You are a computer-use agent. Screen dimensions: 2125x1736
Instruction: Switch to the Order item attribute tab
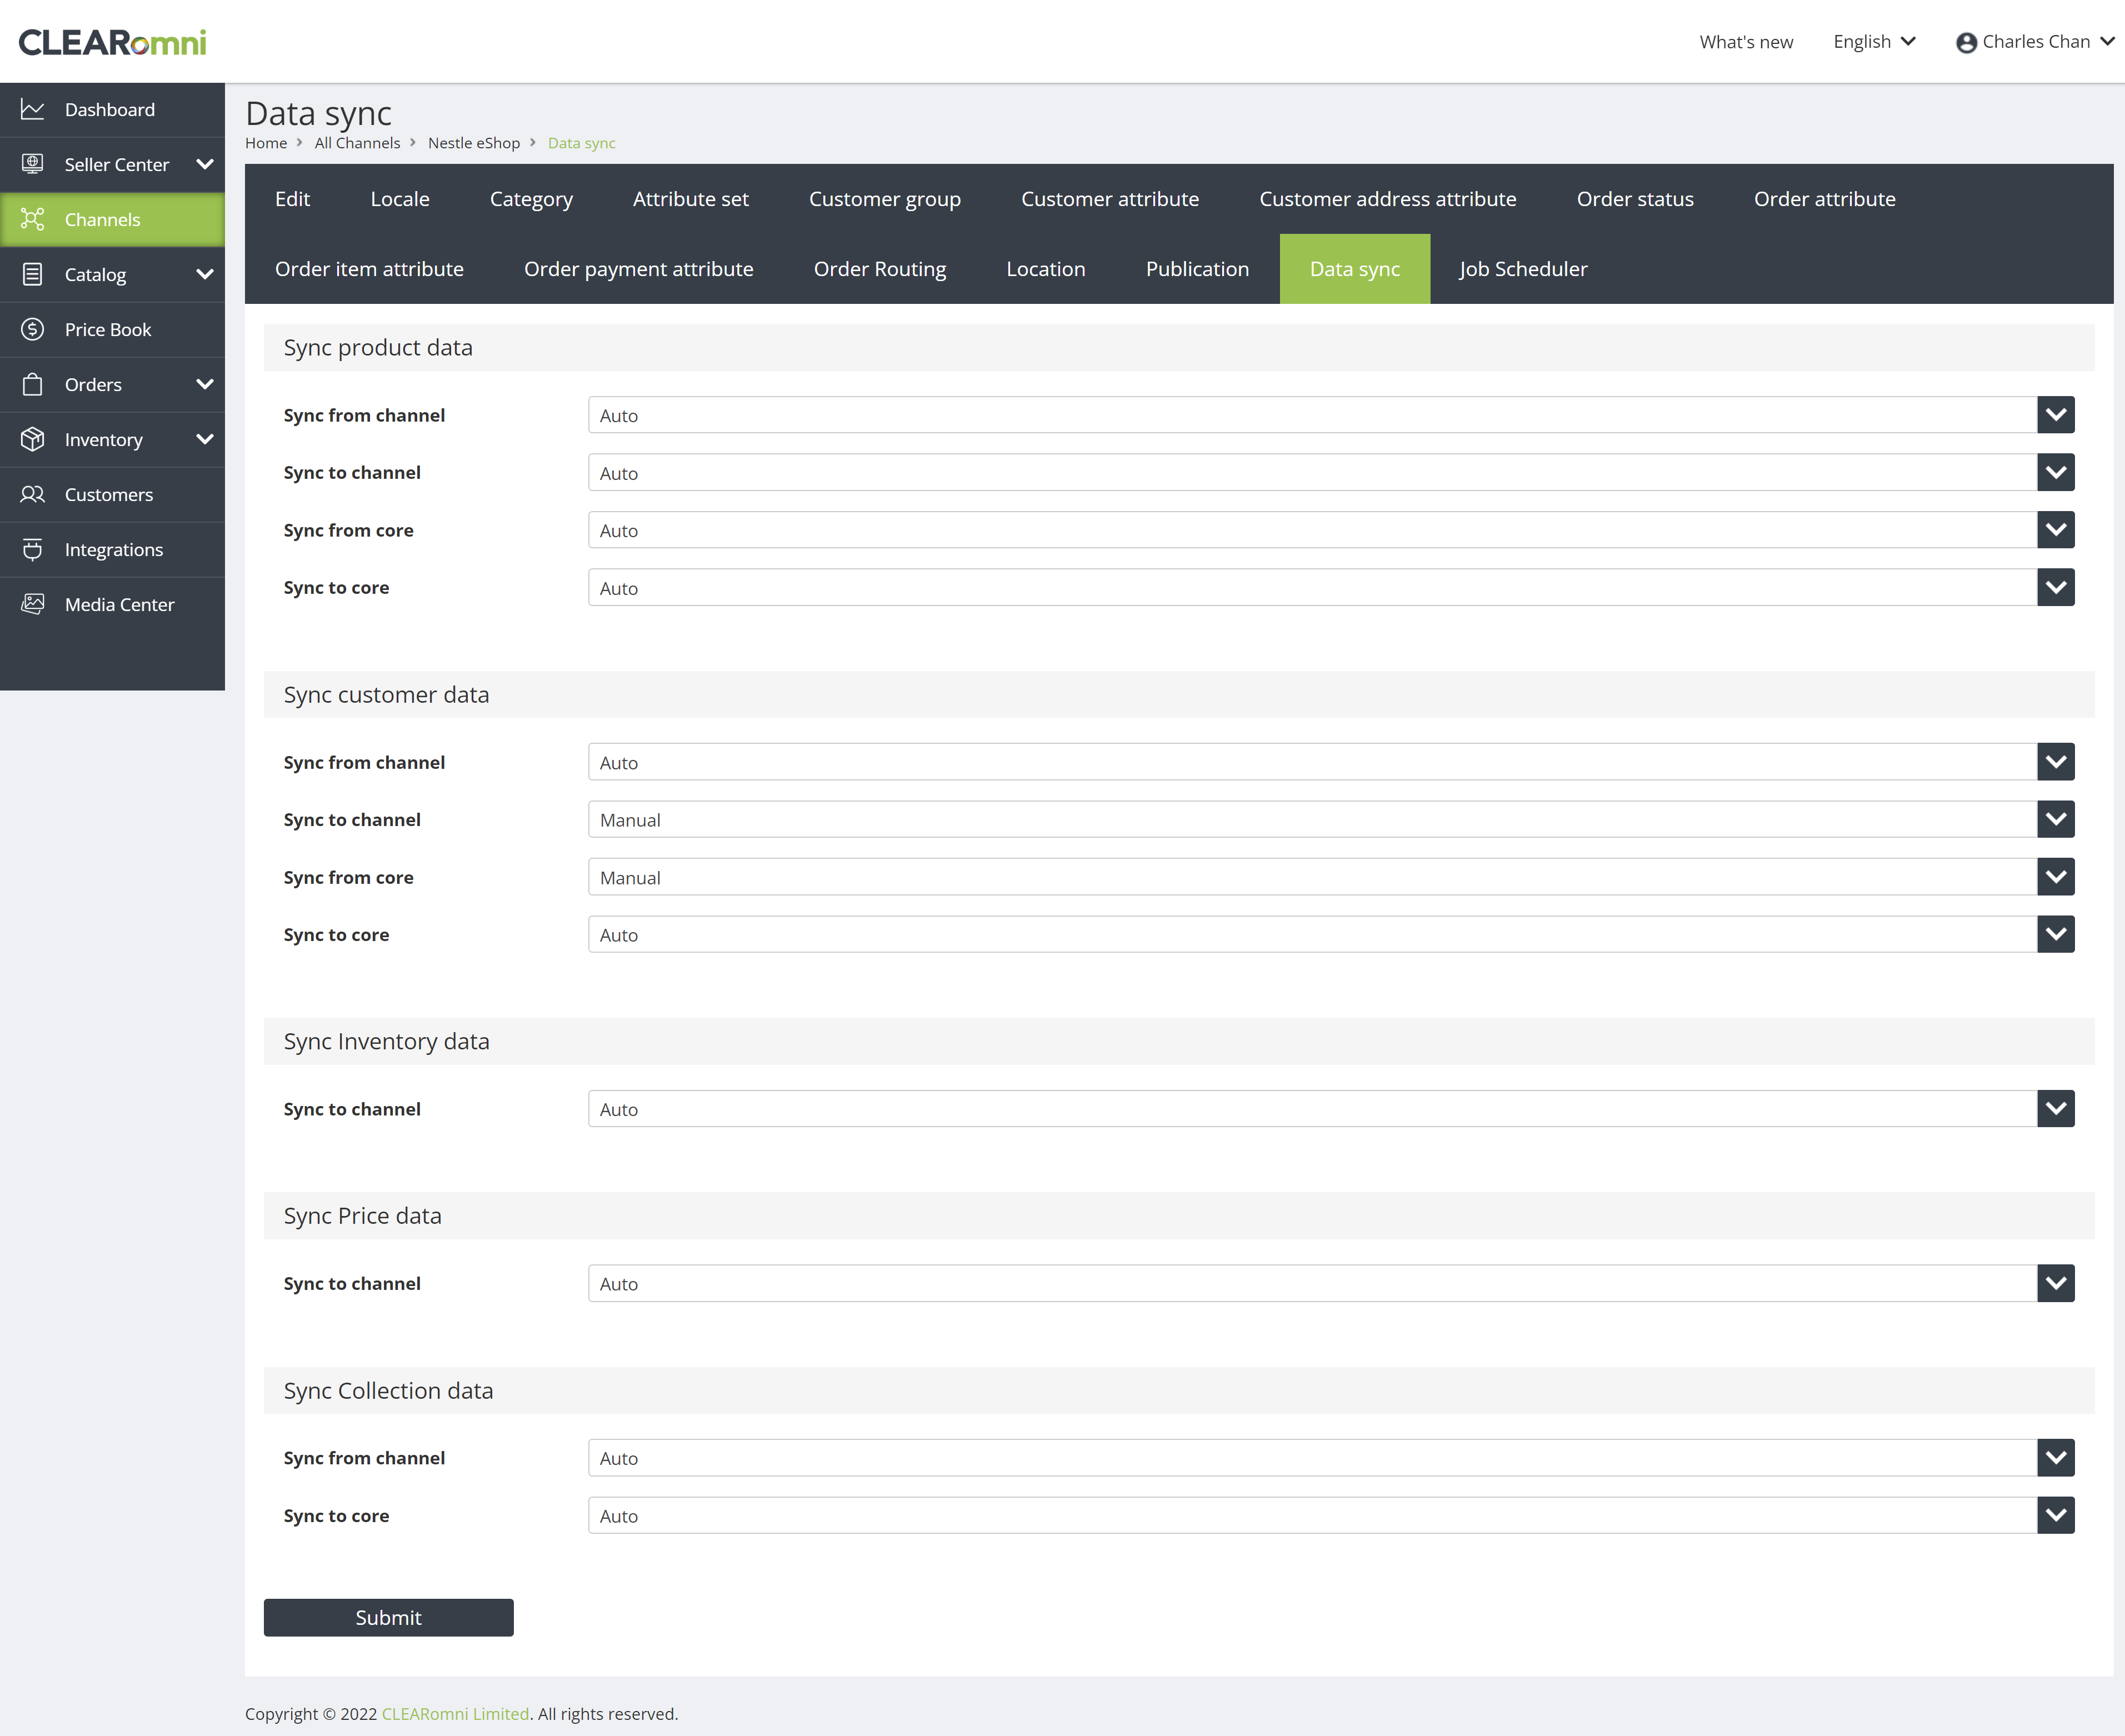[369, 269]
